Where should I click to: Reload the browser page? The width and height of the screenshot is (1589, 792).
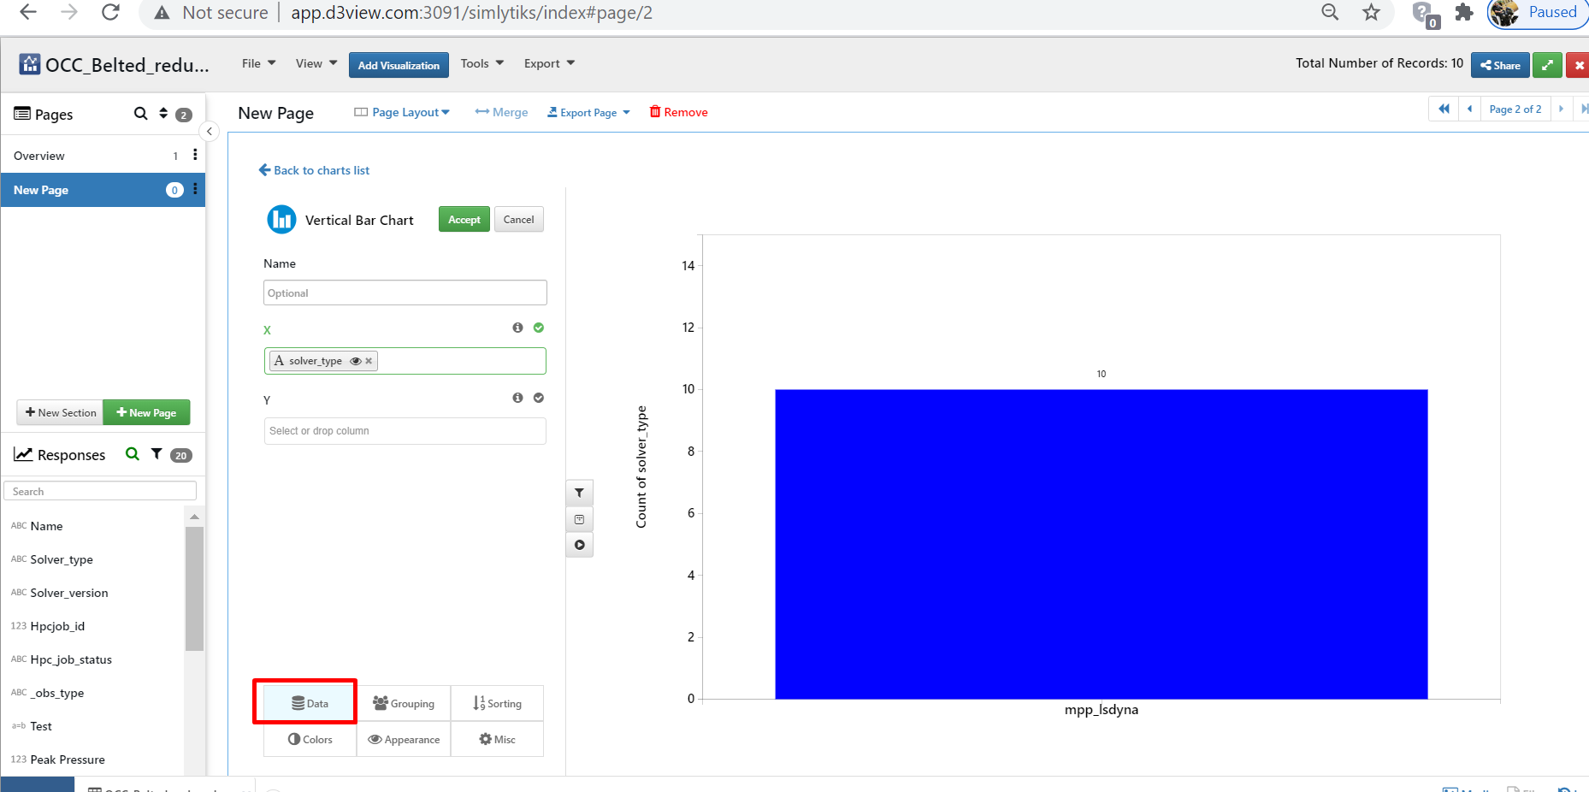pyautogui.click(x=110, y=12)
